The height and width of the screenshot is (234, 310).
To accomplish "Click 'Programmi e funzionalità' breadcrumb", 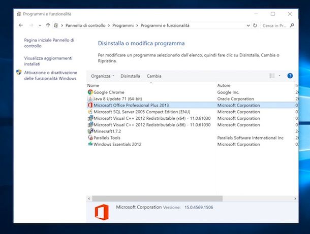I will click(165, 25).
